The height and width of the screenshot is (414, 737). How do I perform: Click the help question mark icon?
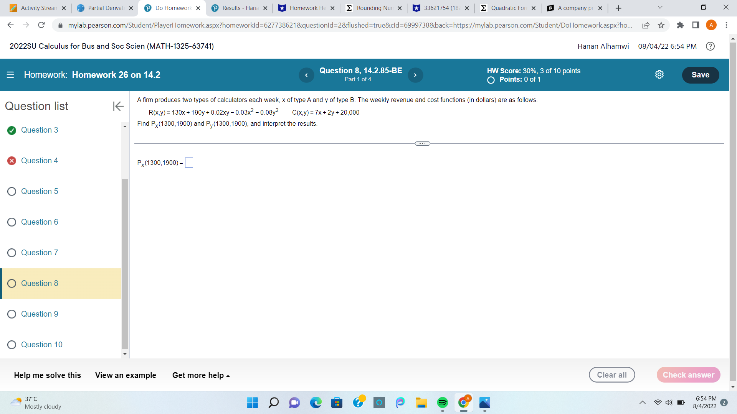(x=710, y=46)
